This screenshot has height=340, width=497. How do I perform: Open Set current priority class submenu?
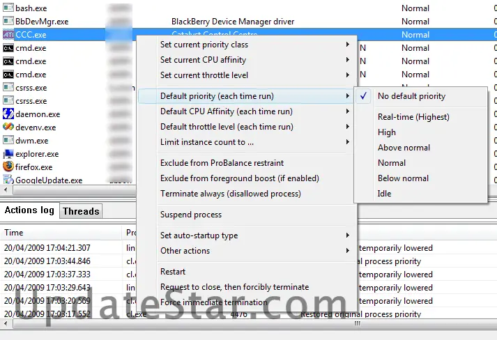pyautogui.click(x=247, y=45)
